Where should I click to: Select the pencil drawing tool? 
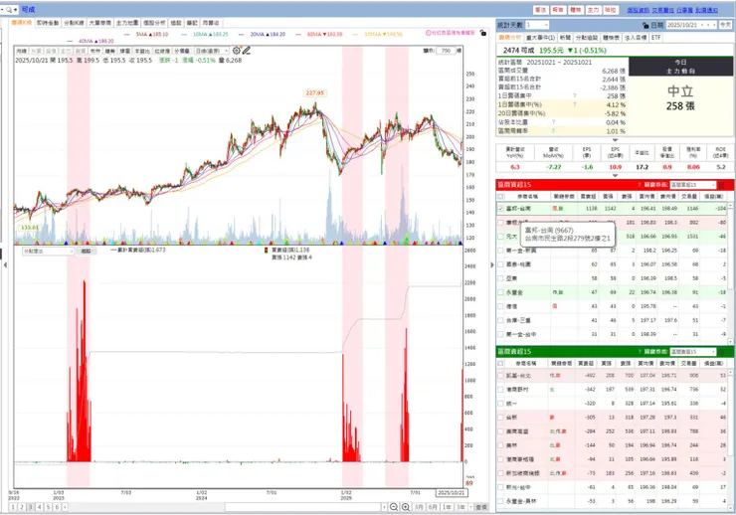tap(247, 50)
